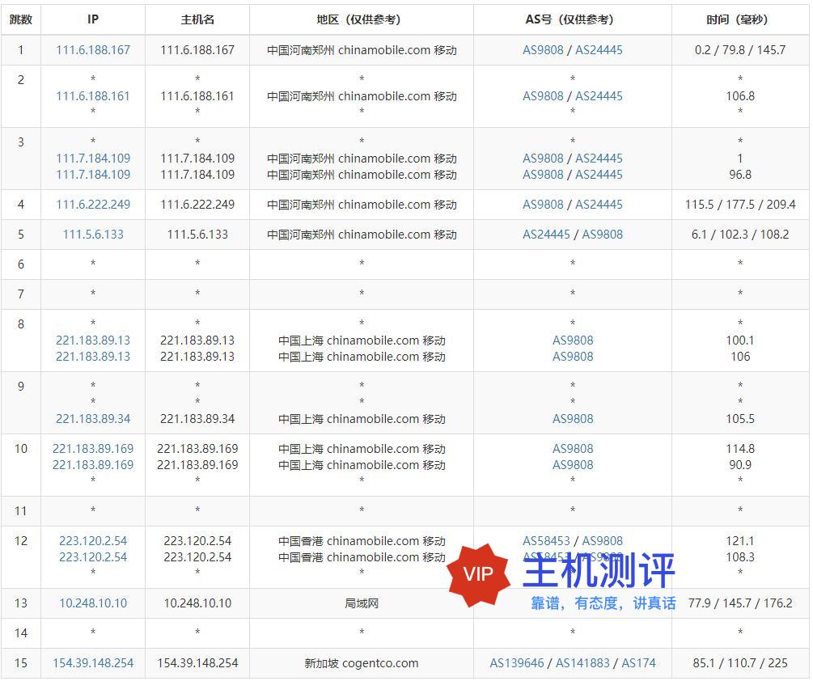This screenshot has width=813, height=681.
Task: Click the 时间（毫秒）column header
Action: pyautogui.click(x=740, y=19)
